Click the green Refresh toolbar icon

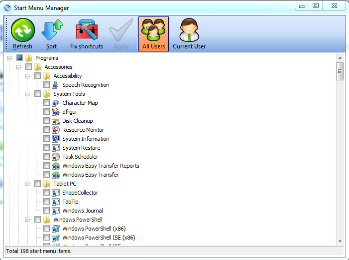point(23,30)
